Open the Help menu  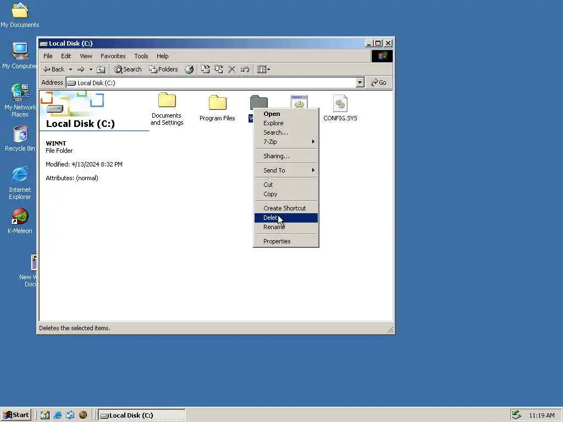pyautogui.click(x=162, y=56)
